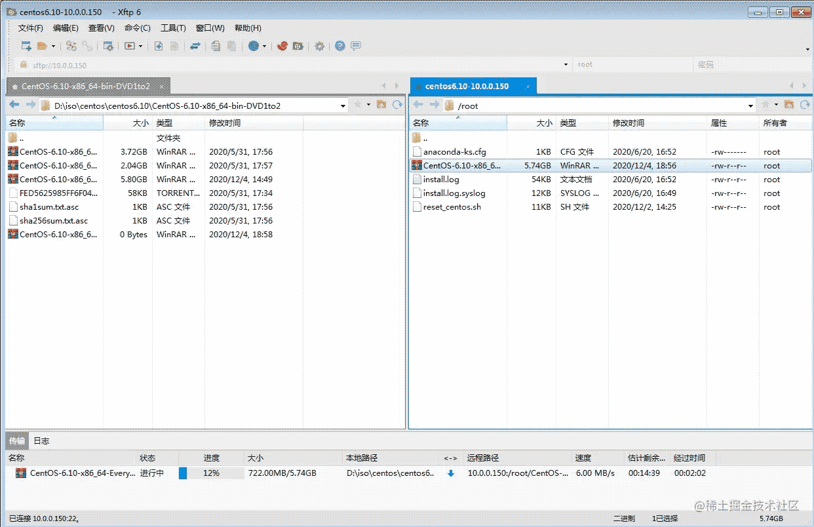
Task: Click the Paste icon in toolbar
Action: coord(231,46)
